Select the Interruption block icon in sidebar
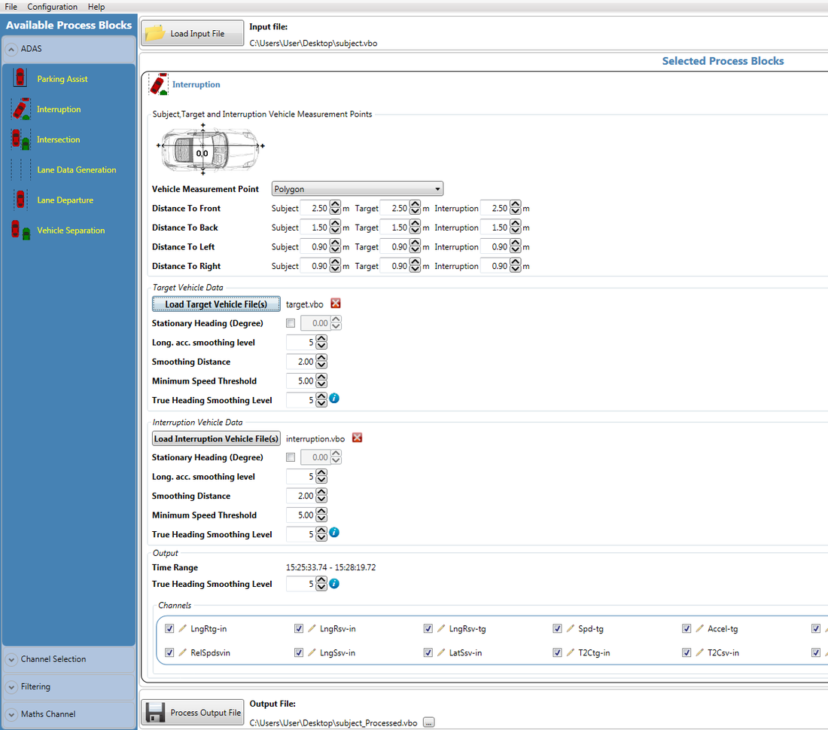Viewport: 828px width, 730px height. [x=21, y=109]
